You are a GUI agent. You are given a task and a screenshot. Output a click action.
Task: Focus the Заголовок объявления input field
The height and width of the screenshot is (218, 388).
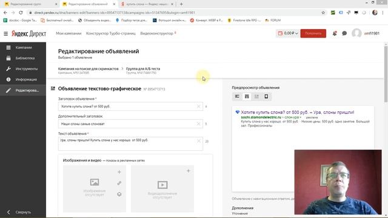[x=130, y=107]
